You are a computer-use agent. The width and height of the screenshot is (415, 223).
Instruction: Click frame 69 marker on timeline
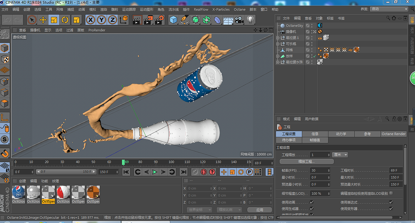[124, 162]
